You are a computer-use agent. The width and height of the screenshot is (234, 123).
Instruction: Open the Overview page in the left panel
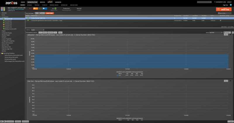click(4, 13)
